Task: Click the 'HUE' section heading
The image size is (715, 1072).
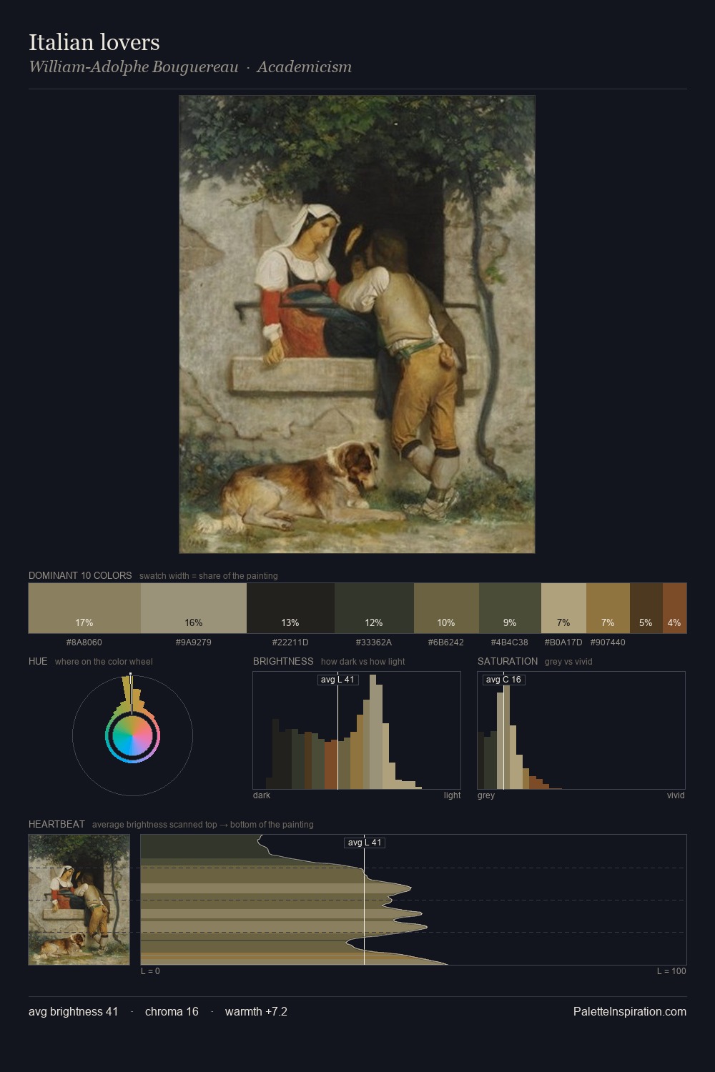Action: coord(38,661)
